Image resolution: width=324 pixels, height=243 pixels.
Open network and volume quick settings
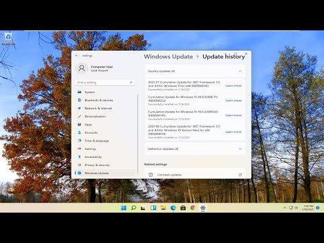[x=294, y=208]
